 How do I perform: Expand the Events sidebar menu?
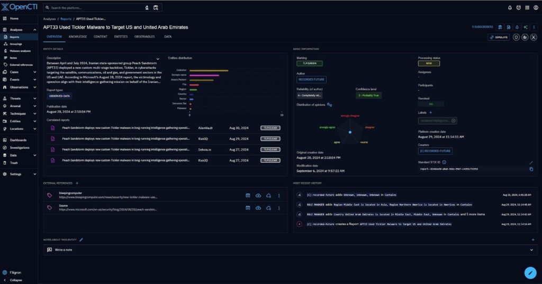tap(34, 79)
